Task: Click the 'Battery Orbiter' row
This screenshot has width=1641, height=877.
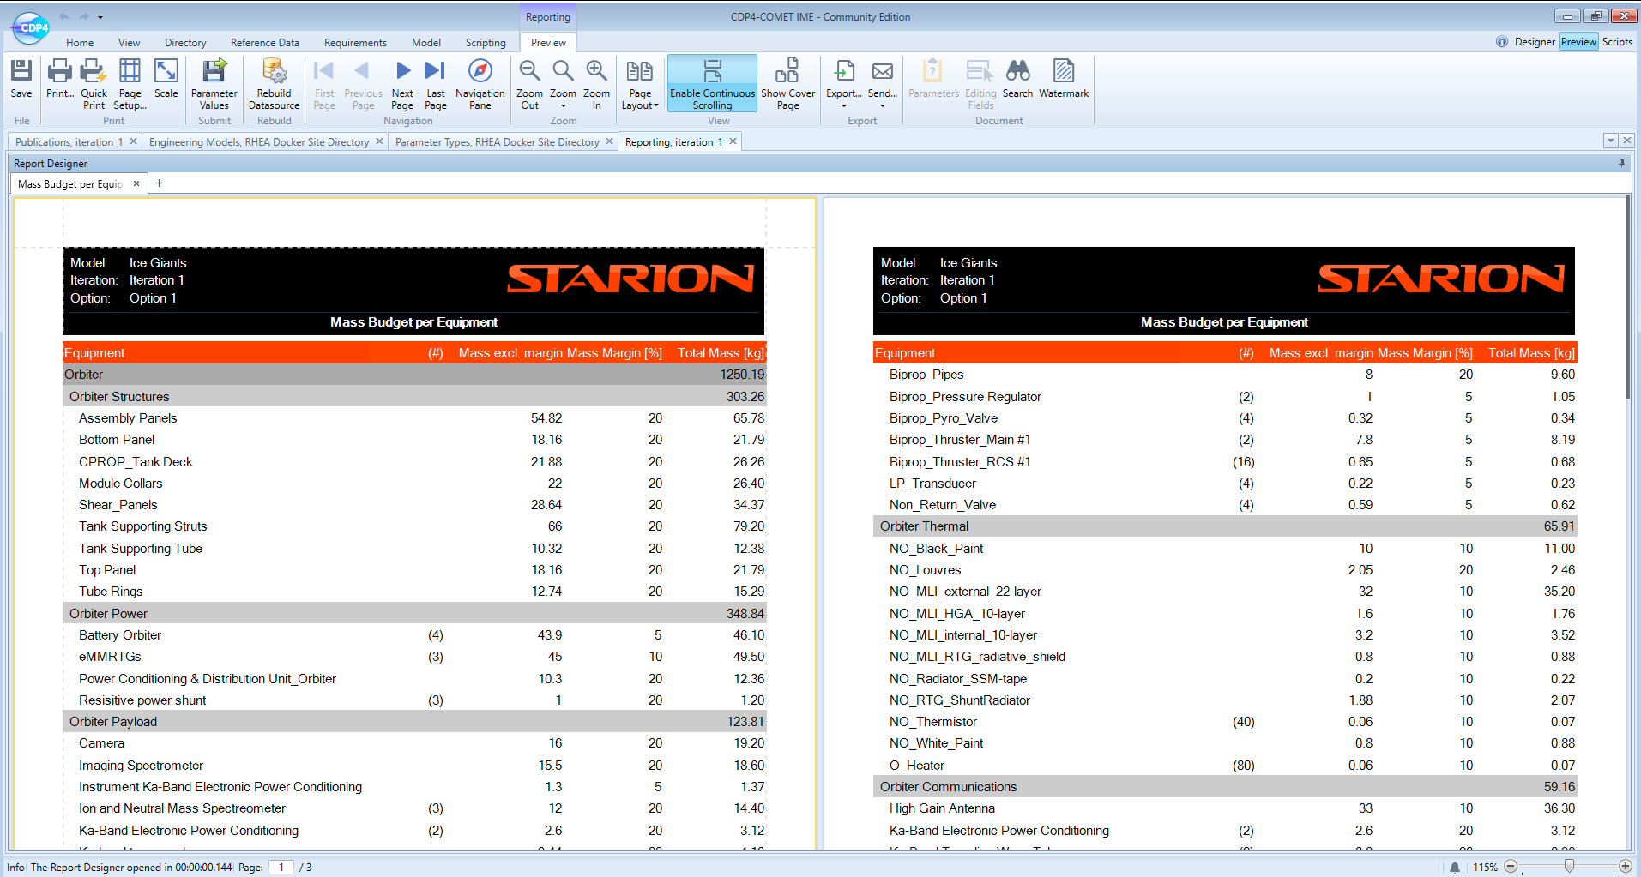Action: point(414,635)
